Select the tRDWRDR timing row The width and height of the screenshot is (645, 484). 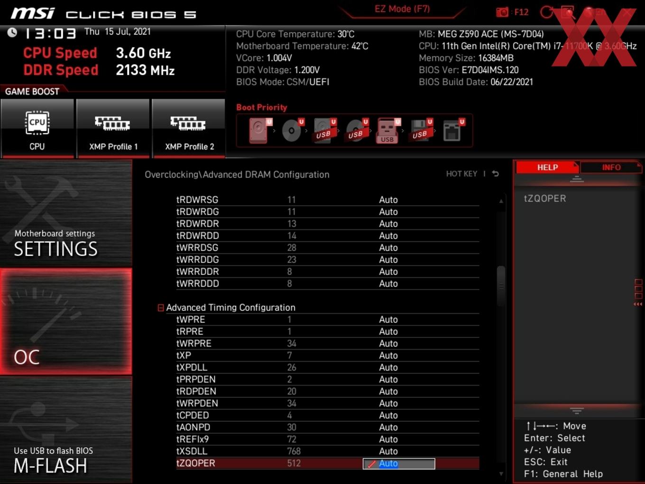point(328,224)
